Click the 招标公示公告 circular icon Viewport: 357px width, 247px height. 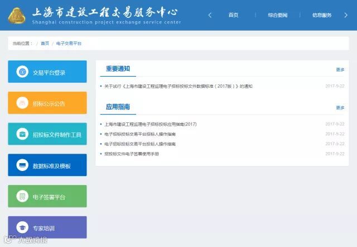[22, 103]
